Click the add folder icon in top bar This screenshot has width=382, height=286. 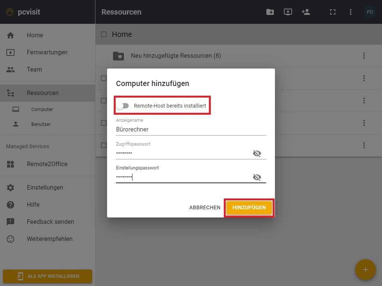click(x=270, y=12)
